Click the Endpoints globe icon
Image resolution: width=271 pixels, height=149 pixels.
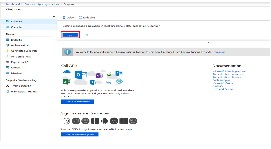coord(80,17)
